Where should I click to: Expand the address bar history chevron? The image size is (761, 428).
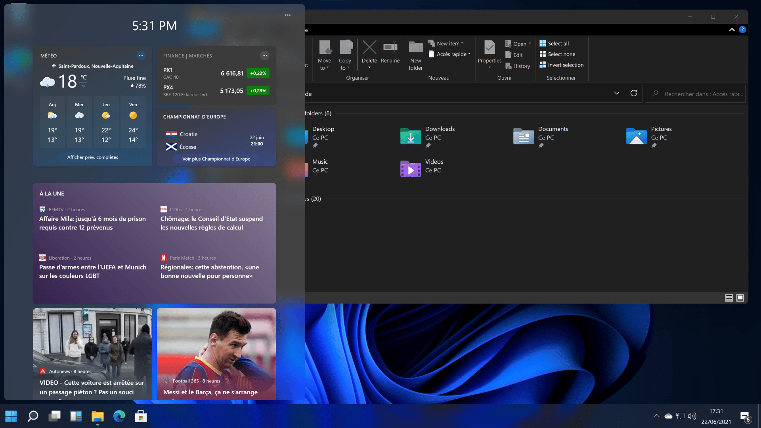pos(616,94)
